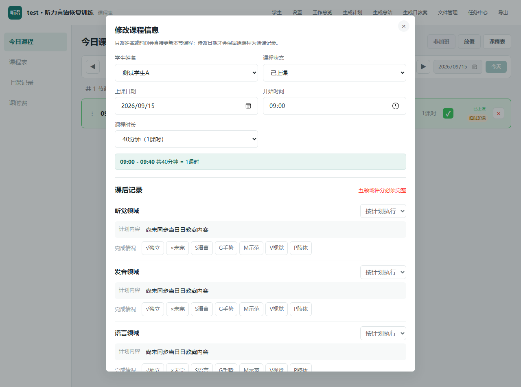Toggle √独立 under 听觉领域
Image resolution: width=521 pixels, height=387 pixels.
pos(153,248)
